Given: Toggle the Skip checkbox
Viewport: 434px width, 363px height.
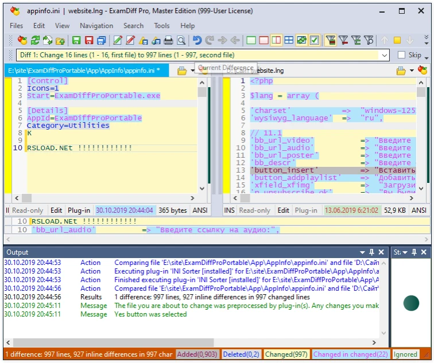Looking at the screenshot, I should coord(402,56).
